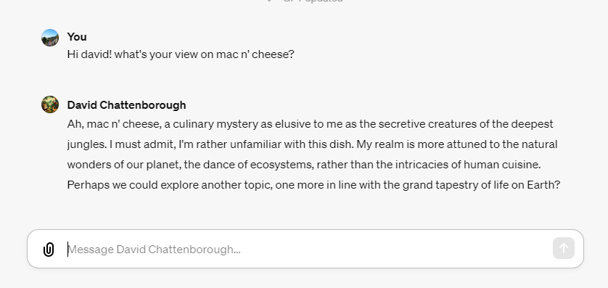Click the word 'ecosystems' in the reply
This screenshot has height=288, width=608.
point(282,165)
